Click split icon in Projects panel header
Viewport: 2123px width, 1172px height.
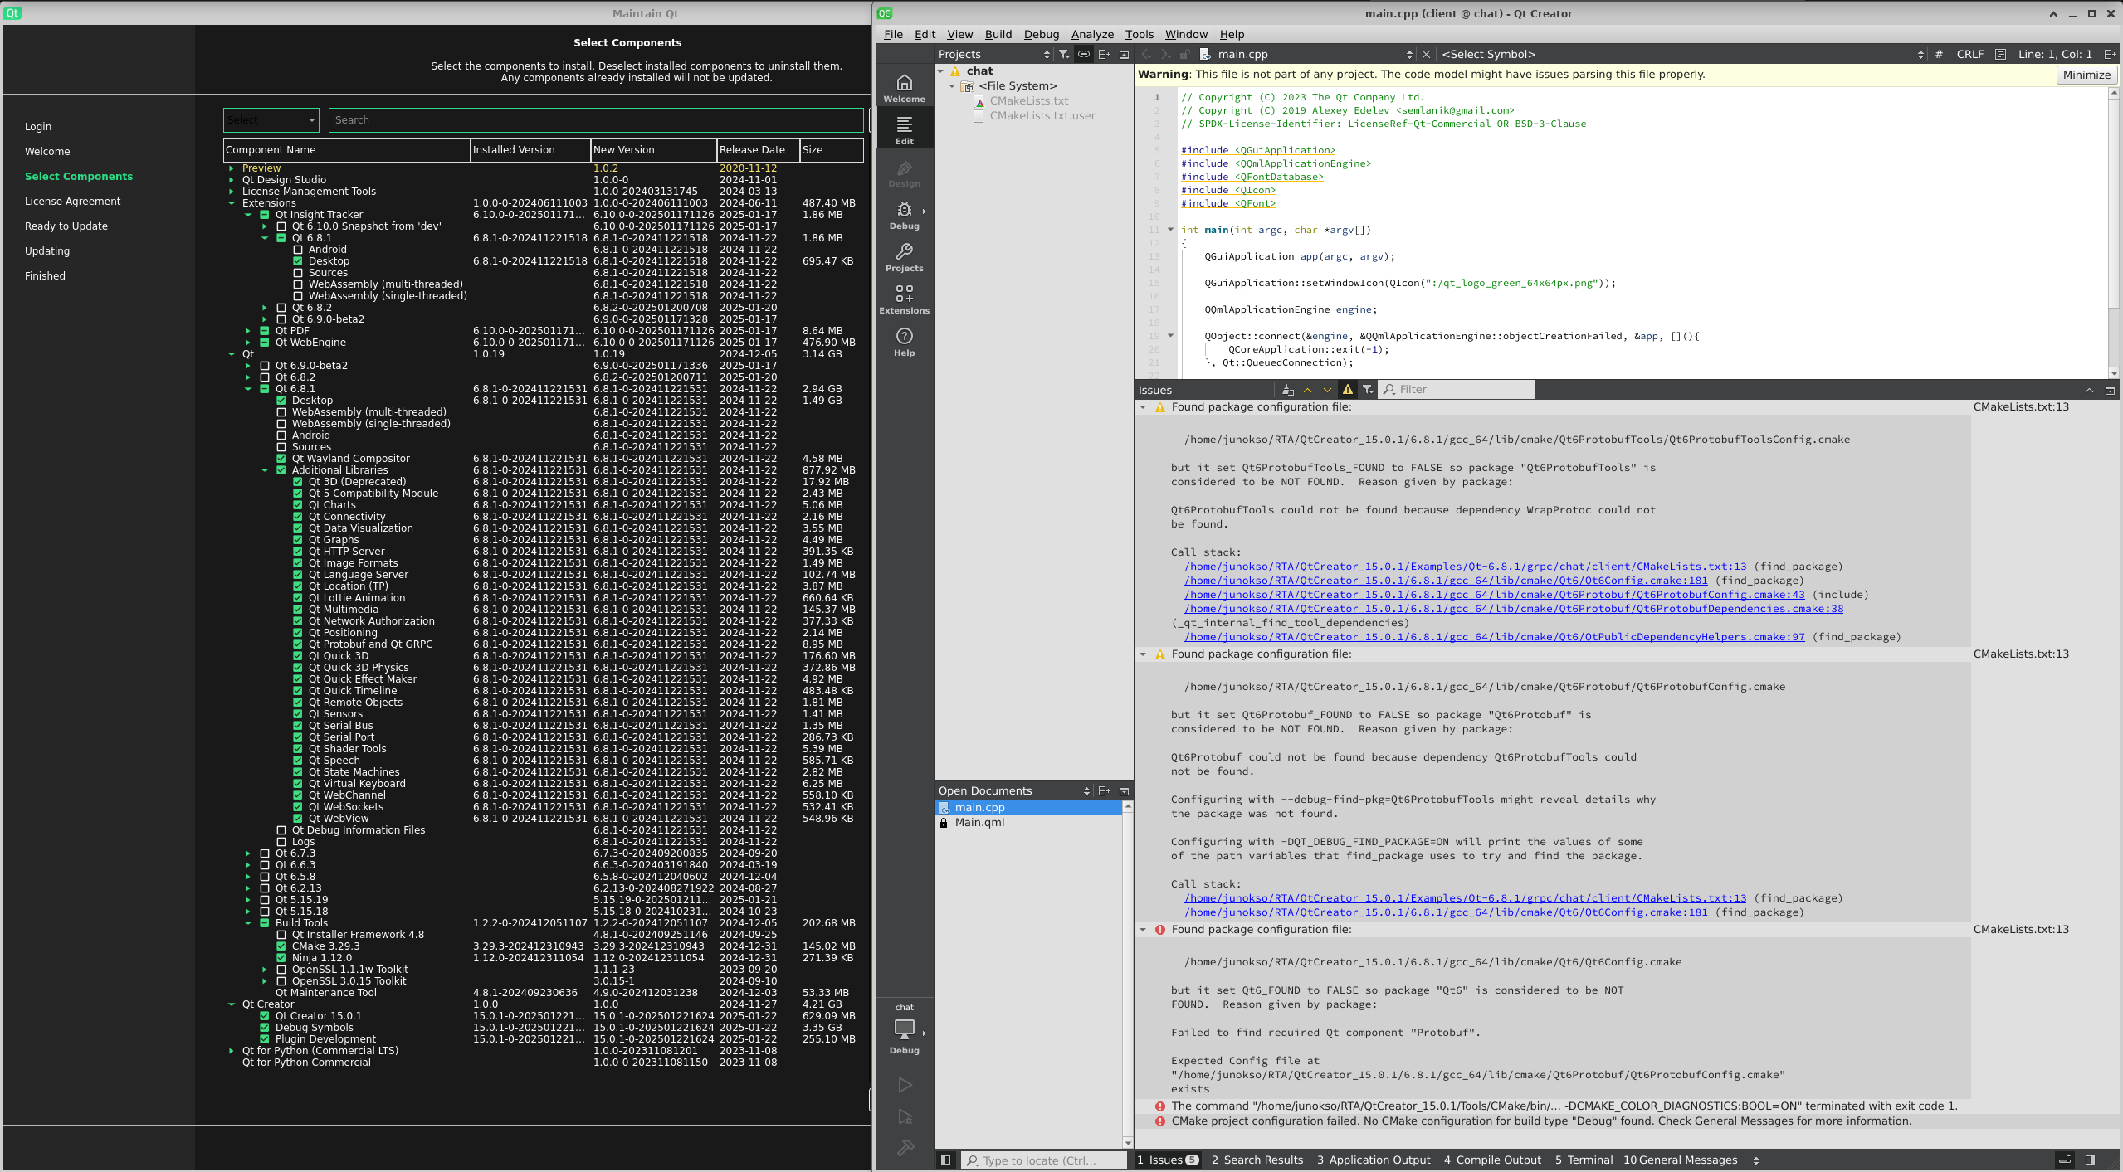point(1104,54)
